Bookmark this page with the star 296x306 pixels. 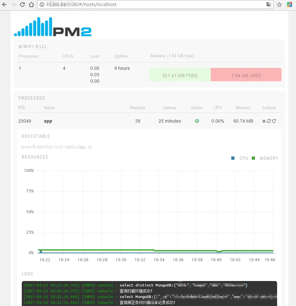coord(279,4)
